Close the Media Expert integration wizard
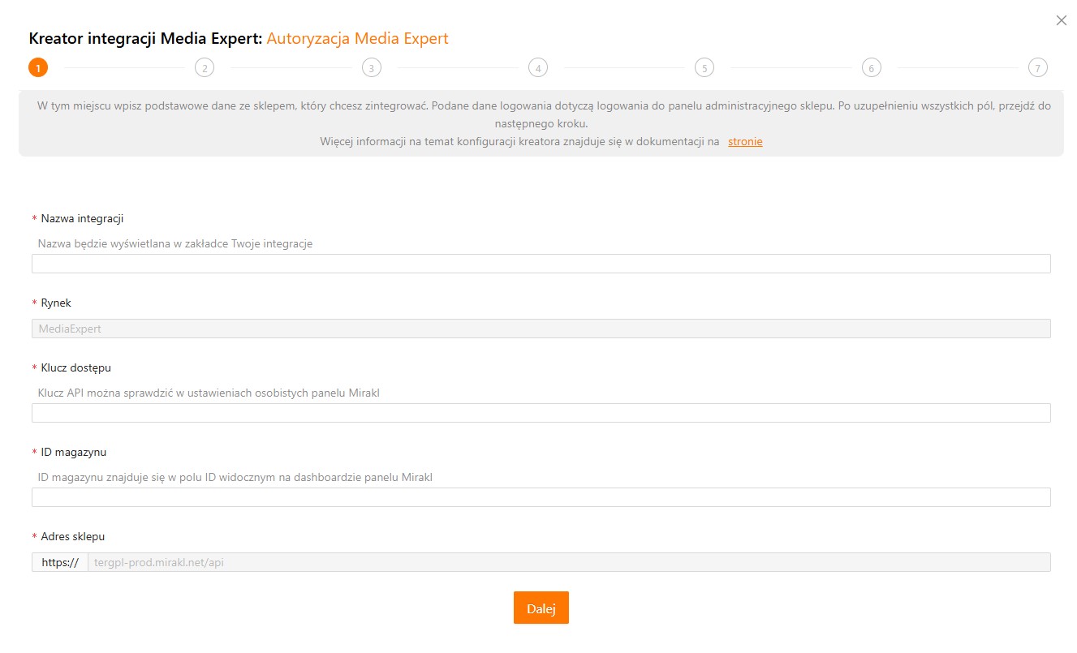Image resolution: width=1077 pixels, height=653 pixels. (1061, 21)
